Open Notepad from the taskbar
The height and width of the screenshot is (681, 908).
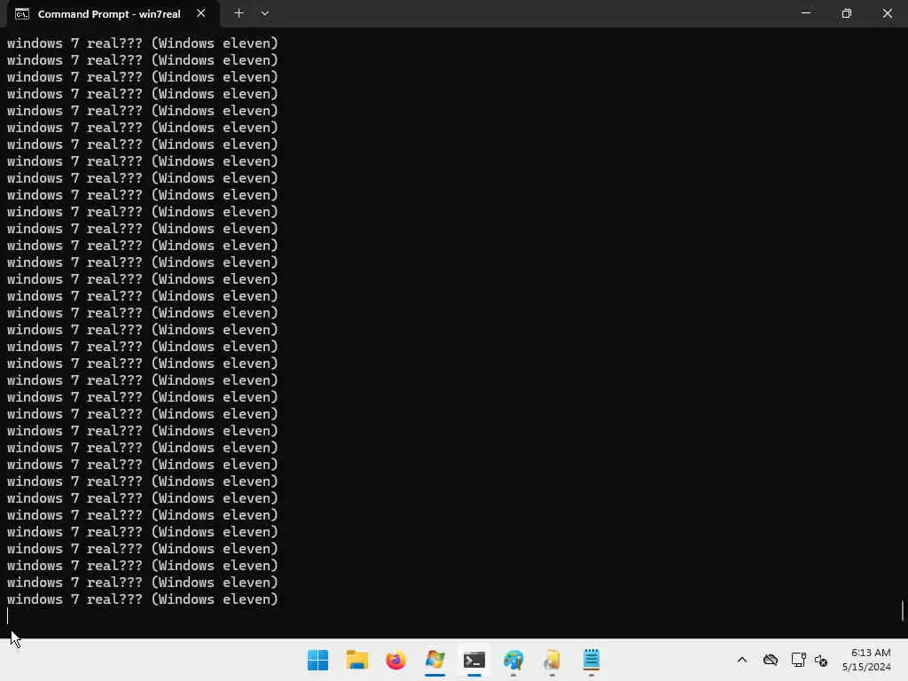591,660
